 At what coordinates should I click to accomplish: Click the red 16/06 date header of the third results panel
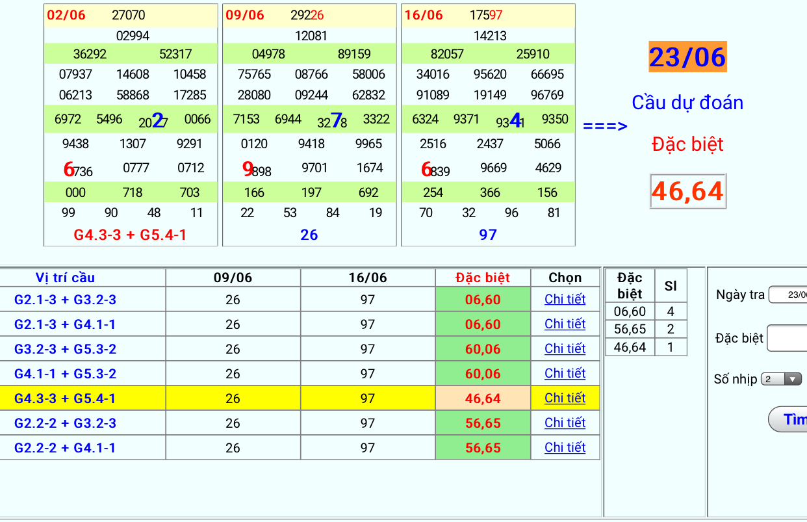pos(424,15)
